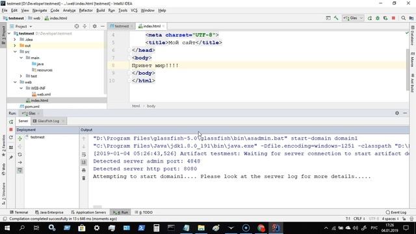Viewport: 416px width, 234px height.
Task: Switch to the Server tab in Run panel
Action: point(23,121)
